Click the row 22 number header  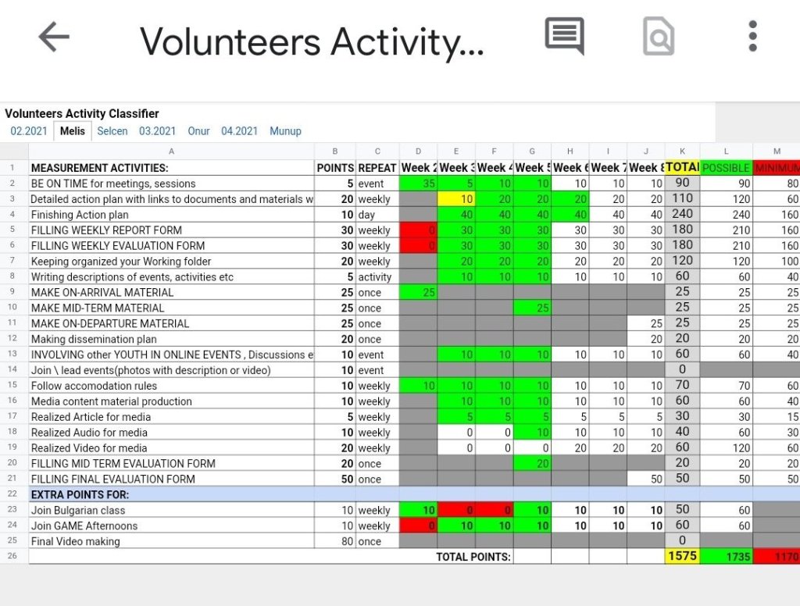click(13, 494)
